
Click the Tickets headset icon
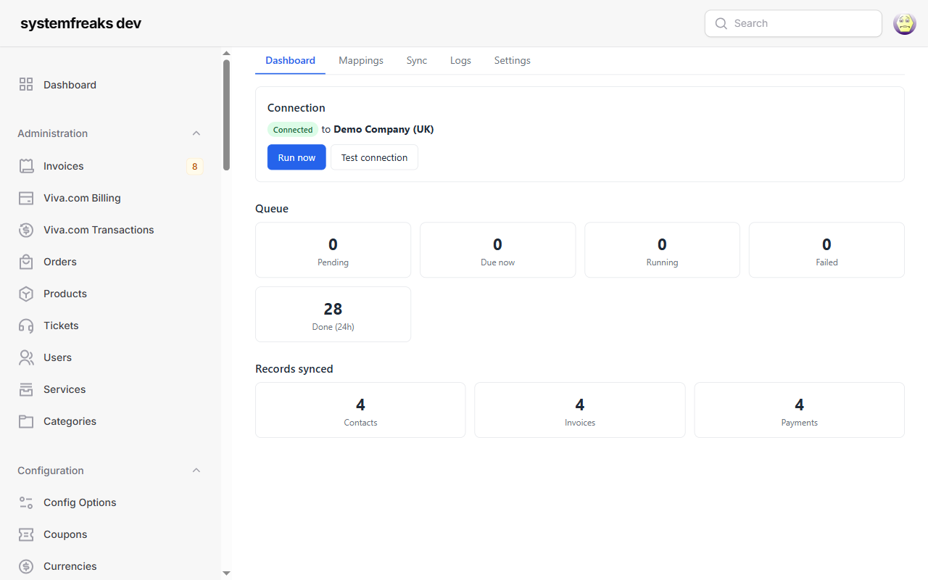tap(26, 326)
